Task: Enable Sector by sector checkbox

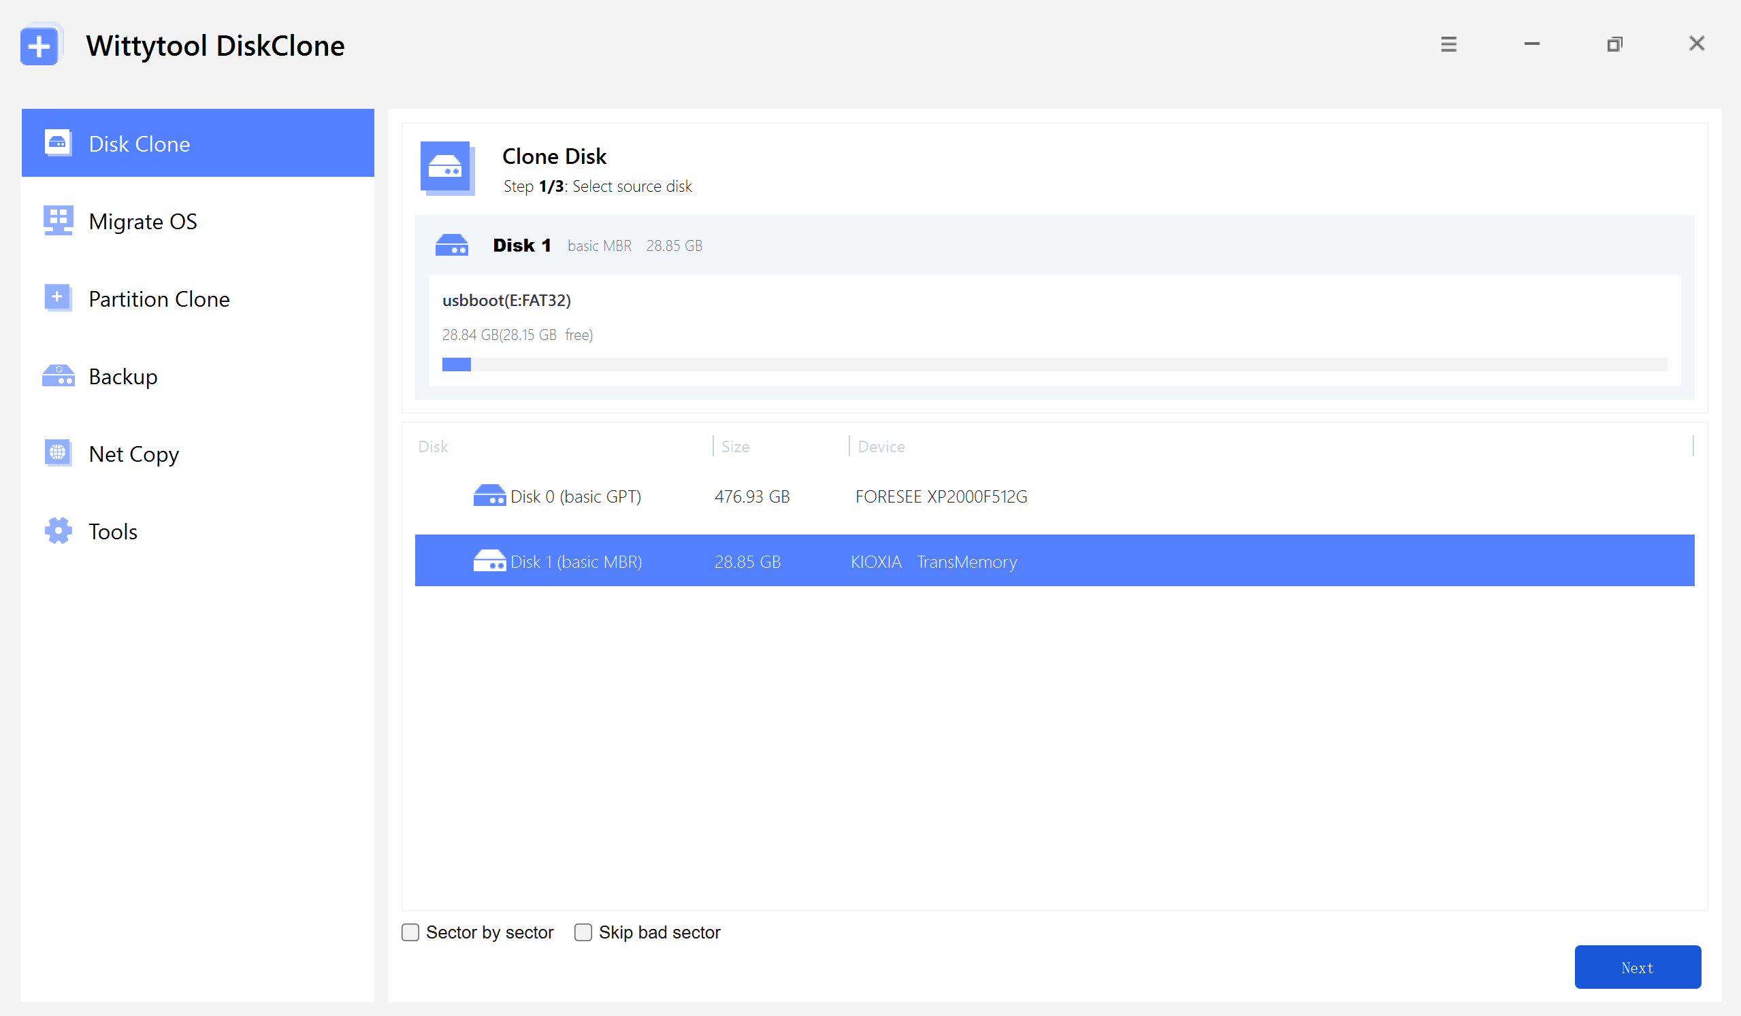Action: (410, 932)
